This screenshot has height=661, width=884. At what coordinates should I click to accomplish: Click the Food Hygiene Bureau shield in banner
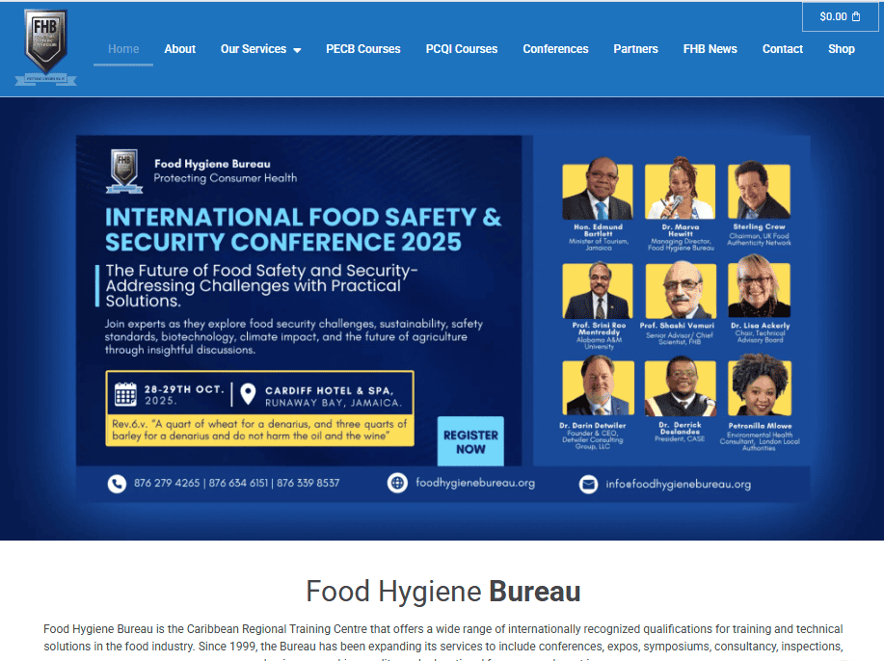[x=124, y=172]
